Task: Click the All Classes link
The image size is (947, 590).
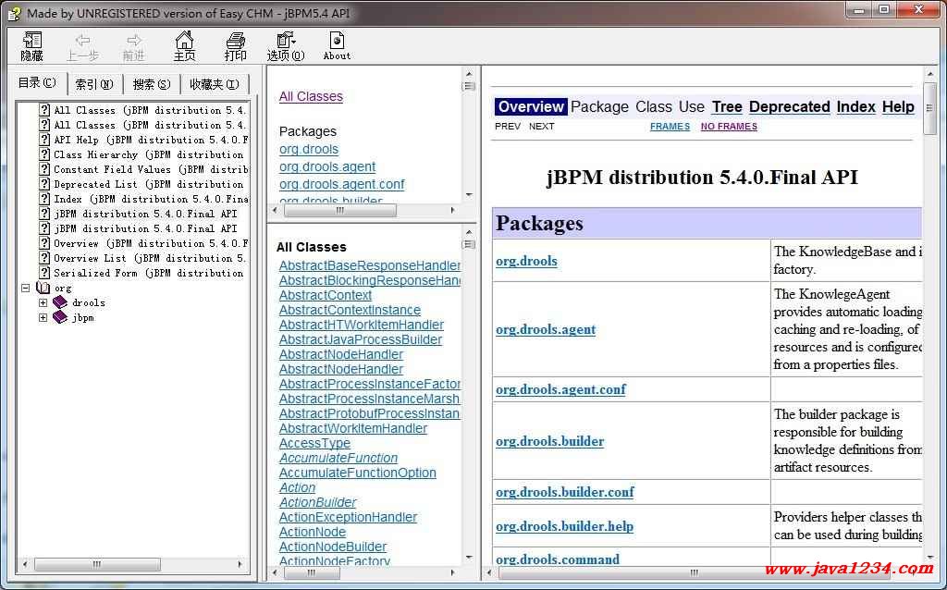Action: (x=311, y=96)
